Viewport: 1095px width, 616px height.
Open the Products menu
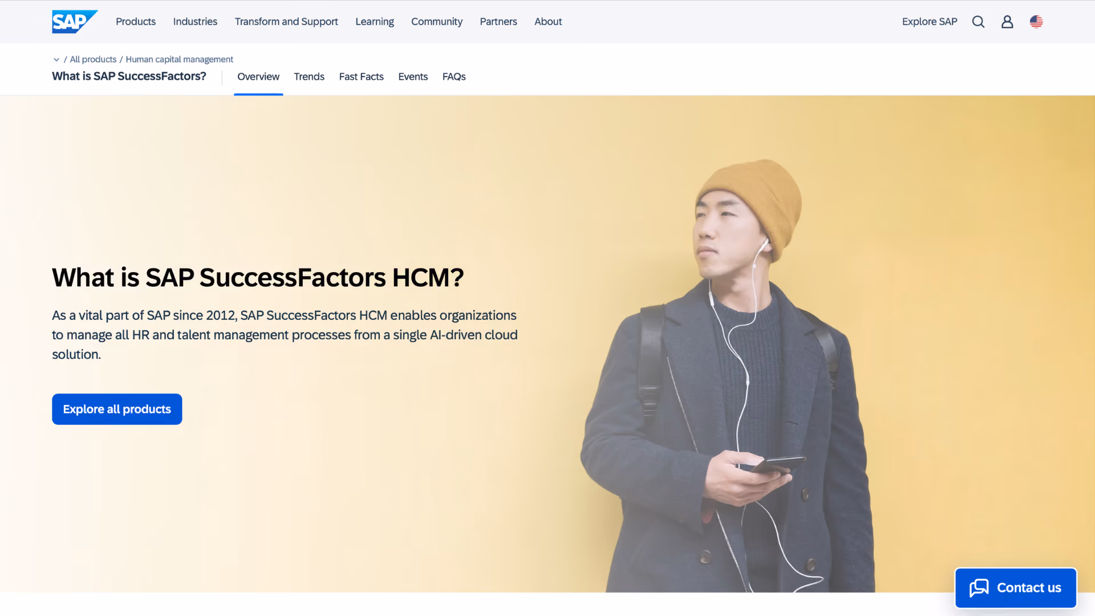[136, 22]
